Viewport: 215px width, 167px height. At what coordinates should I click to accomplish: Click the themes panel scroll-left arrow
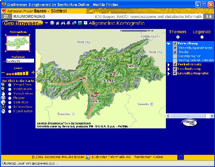168,116
